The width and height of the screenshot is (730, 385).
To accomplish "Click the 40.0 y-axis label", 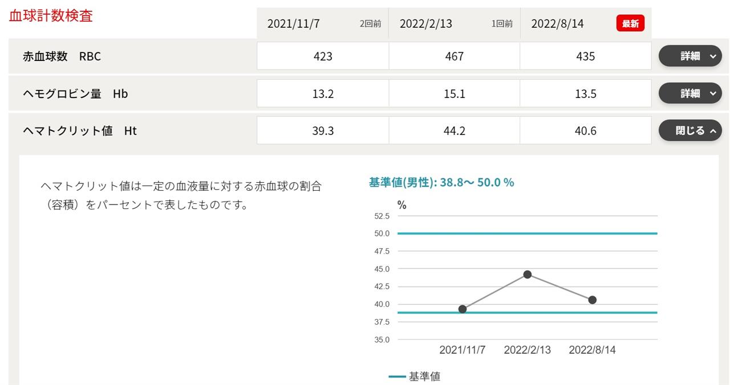I will pos(382,304).
